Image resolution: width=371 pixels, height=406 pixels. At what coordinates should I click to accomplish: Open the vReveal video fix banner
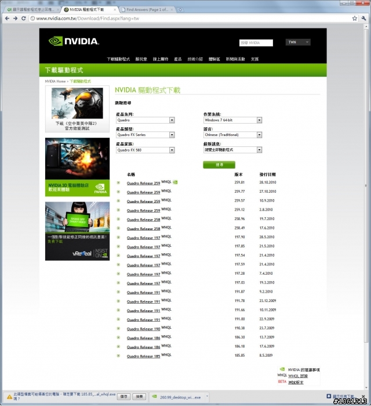tap(77, 231)
